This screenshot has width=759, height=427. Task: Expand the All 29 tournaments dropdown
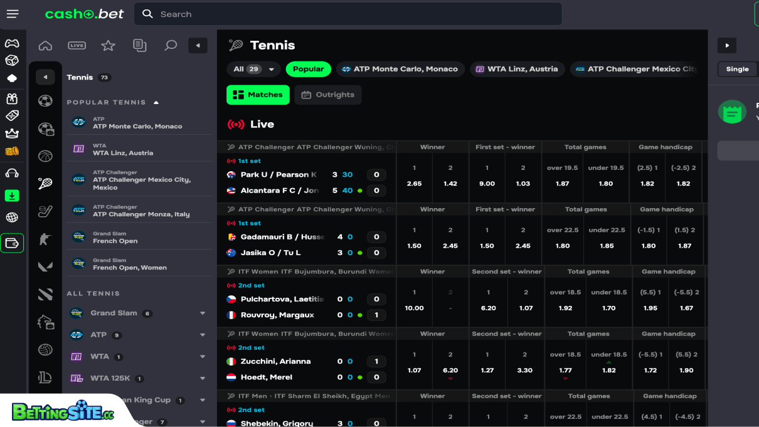(x=253, y=69)
